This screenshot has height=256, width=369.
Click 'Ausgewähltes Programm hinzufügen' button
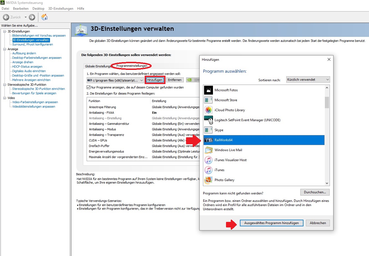pos(272,223)
